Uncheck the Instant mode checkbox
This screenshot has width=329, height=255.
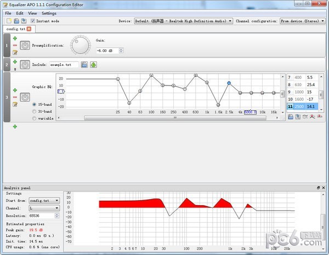click(33, 21)
